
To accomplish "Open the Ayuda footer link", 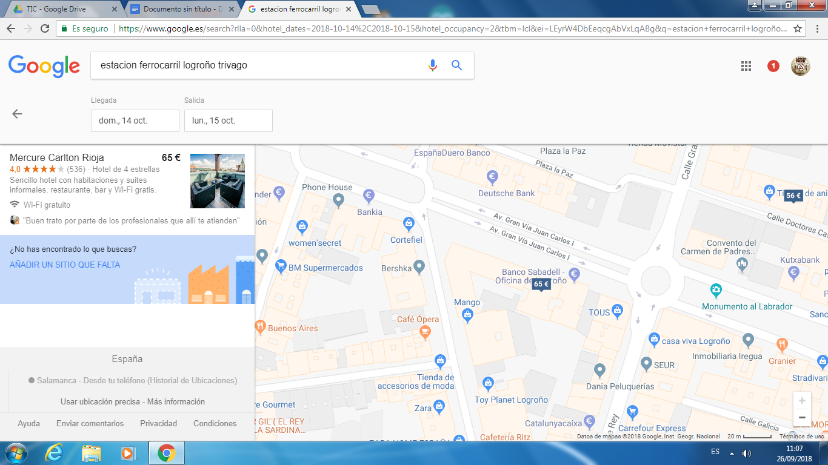I will (x=28, y=423).
